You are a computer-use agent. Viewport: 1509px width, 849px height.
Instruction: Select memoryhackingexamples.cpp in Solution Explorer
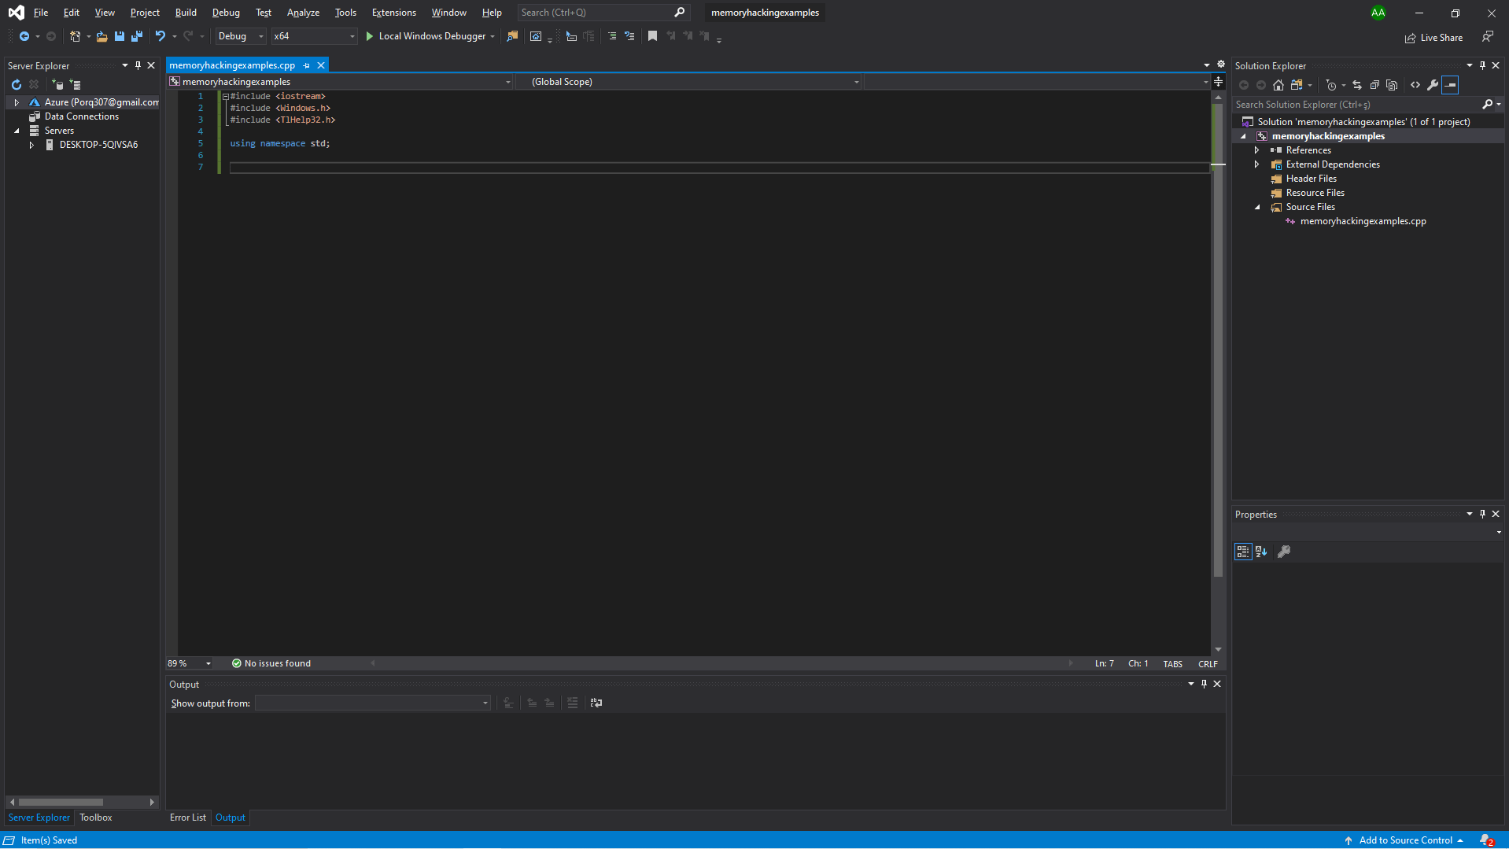point(1363,221)
